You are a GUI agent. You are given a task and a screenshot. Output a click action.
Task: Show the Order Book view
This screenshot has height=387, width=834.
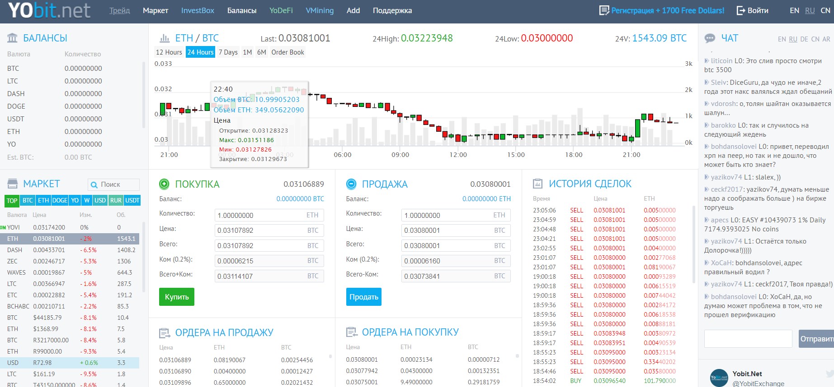pos(288,52)
